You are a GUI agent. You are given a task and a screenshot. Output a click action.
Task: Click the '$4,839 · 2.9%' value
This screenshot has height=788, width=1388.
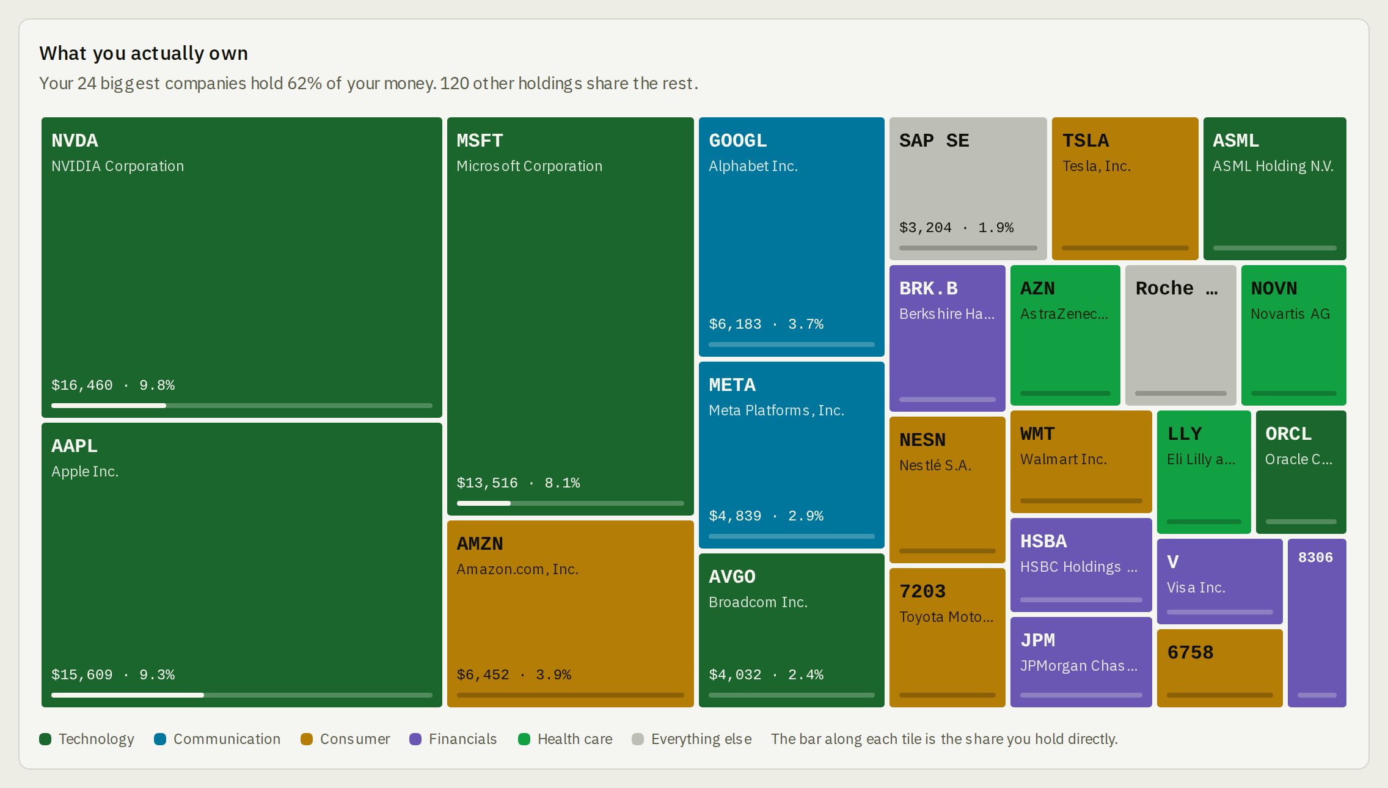click(766, 516)
